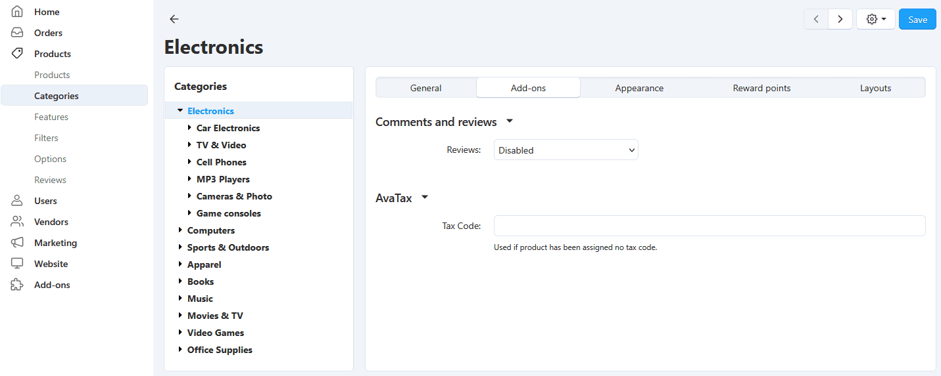Screen dimensions: 941x376
Task: Open Orders in the sidebar menu
Action: point(48,33)
